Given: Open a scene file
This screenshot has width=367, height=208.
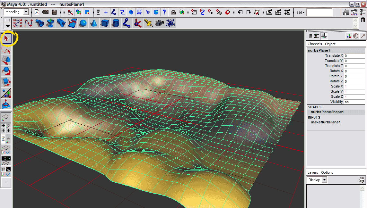Looking at the screenshot, I should pyautogui.click(x=45, y=12).
